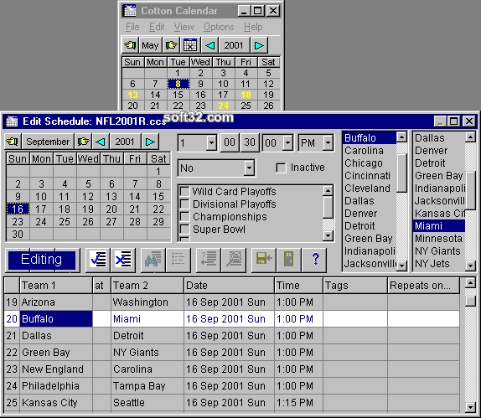
Task: Click the cancel edit X list icon
Action: (x=123, y=260)
